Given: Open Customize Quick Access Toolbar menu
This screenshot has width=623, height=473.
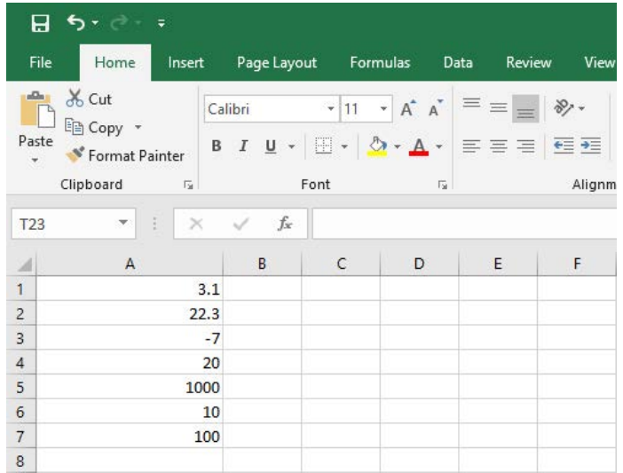Looking at the screenshot, I should (161, 23).
